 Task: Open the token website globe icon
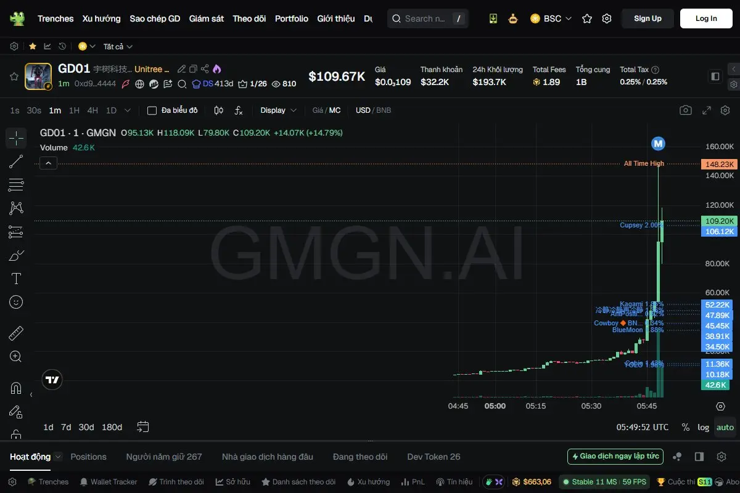click(x=140, y=84)
